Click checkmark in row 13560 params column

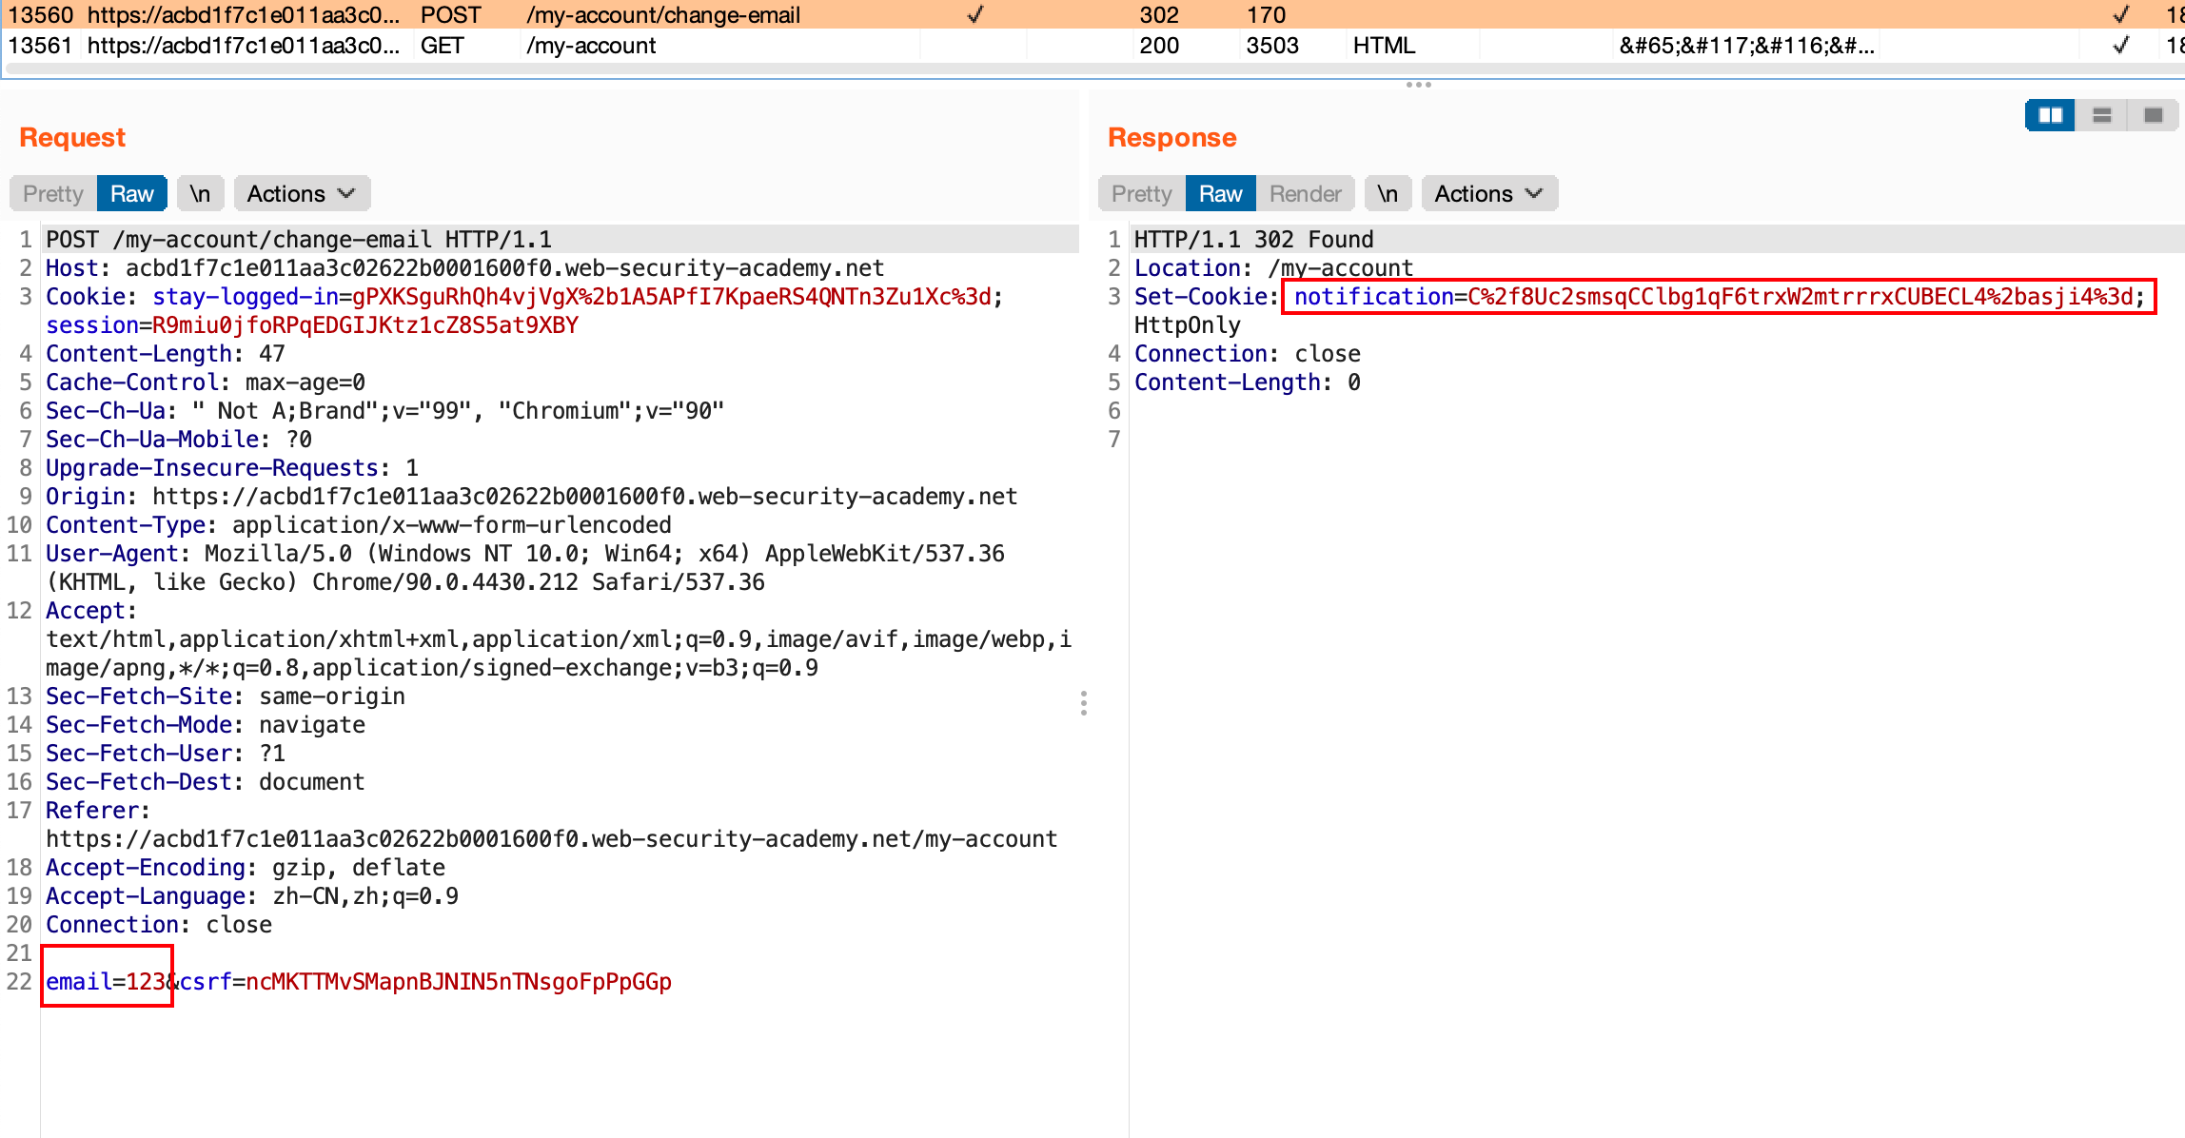(974, 15)
